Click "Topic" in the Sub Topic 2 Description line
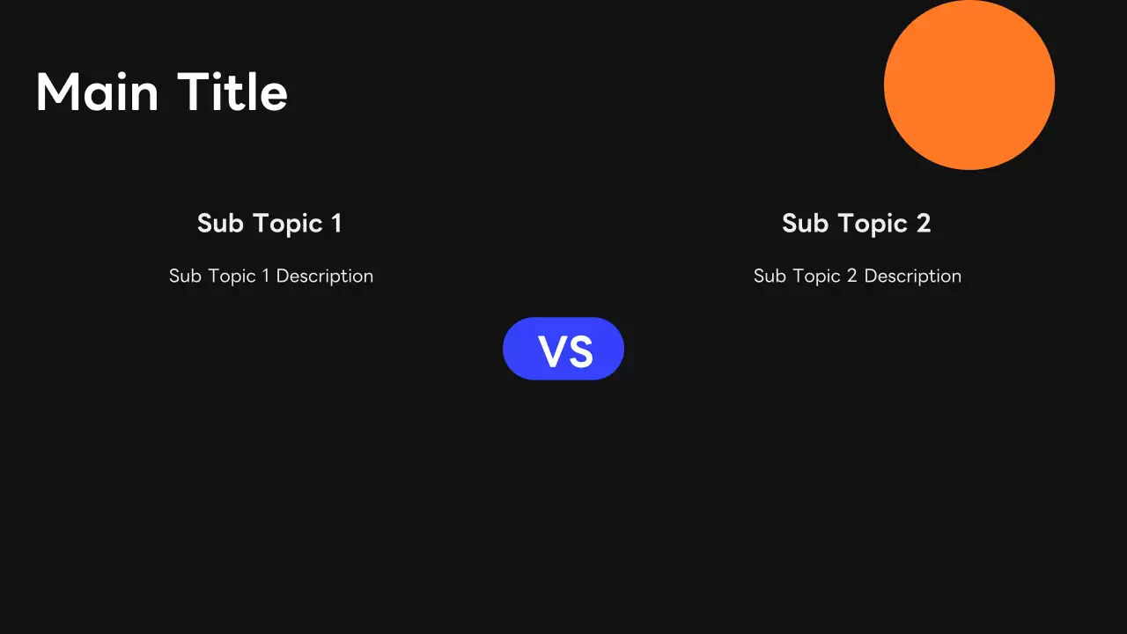1127x634 pixels. [818, 276]
